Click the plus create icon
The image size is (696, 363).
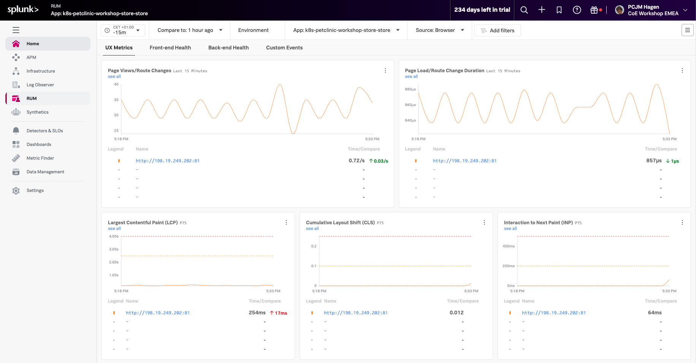tap(542, 10)
